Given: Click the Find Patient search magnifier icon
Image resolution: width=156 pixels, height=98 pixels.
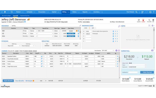Looking at the screenshot, I should (136, 12).
